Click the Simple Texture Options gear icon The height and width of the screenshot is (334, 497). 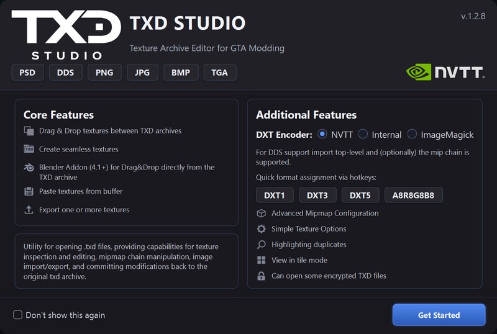[261, 229]
